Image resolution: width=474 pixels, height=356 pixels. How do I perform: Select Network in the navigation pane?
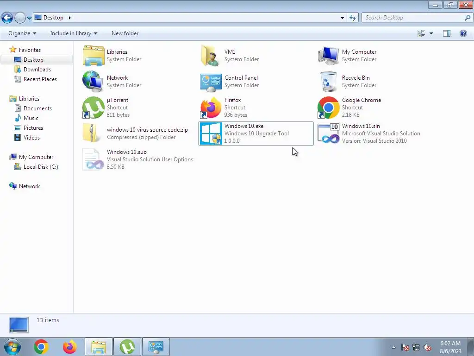29,186
